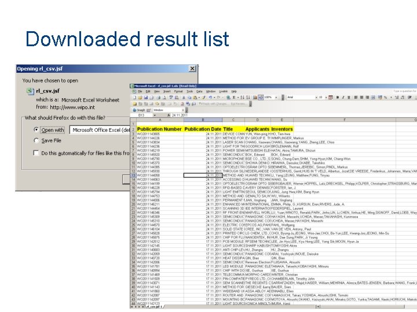Click the 'Applicants' header cell
417x312 pixels.
[257, 129]
